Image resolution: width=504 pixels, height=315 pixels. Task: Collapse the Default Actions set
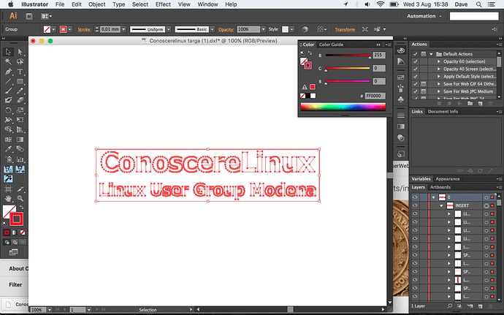click(x=431, y=54)
